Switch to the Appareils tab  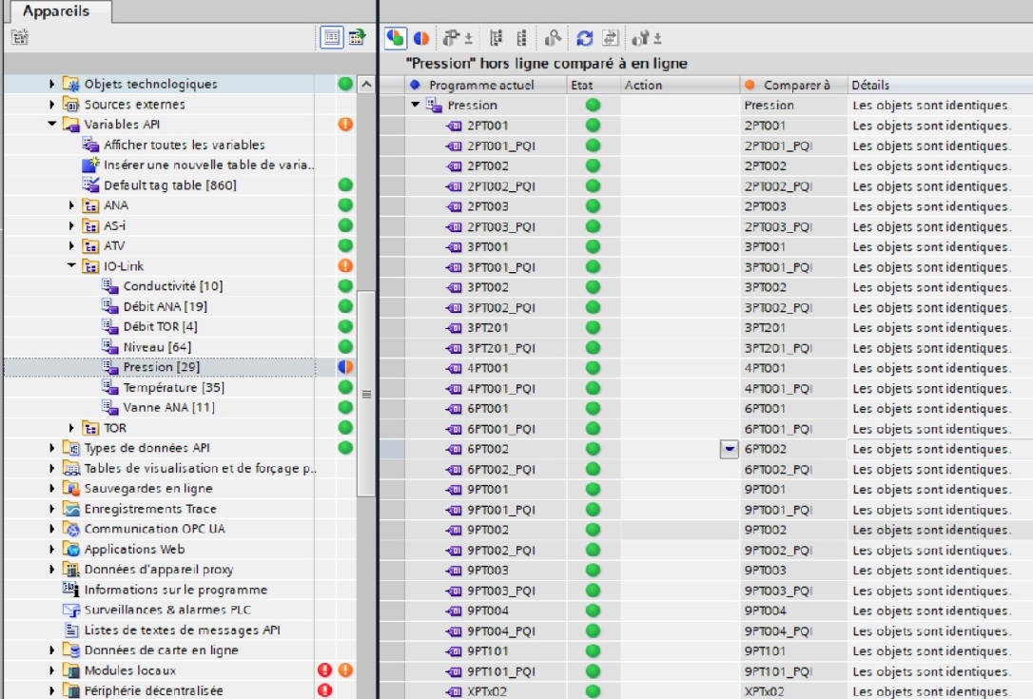[56, 11]
